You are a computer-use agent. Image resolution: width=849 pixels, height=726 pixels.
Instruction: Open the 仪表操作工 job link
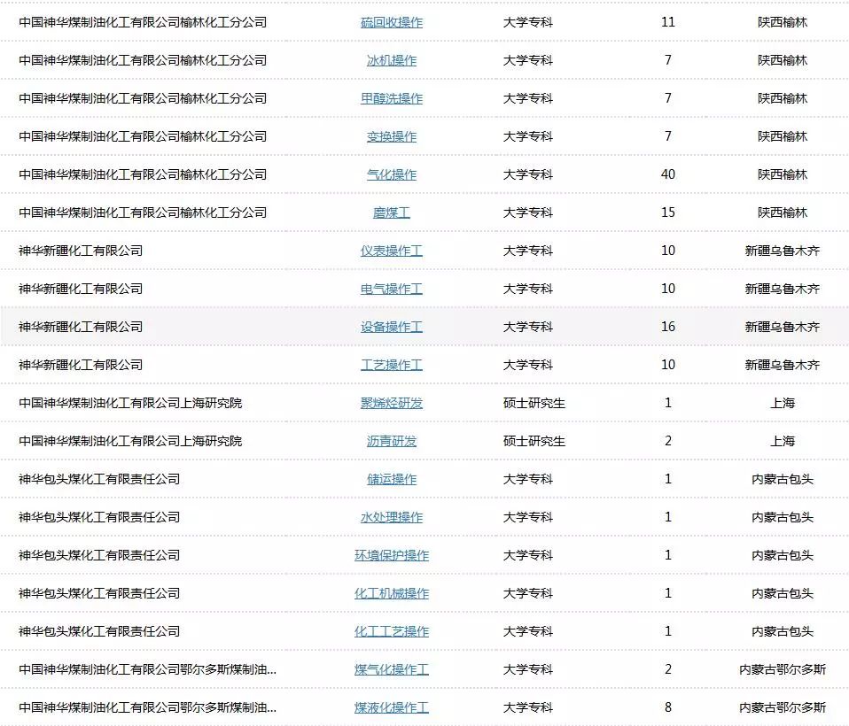tap(392, 251)
